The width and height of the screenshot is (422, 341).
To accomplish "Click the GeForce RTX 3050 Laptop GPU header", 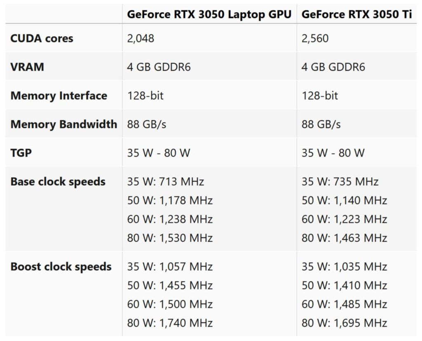I will click(x=209, y=14).
